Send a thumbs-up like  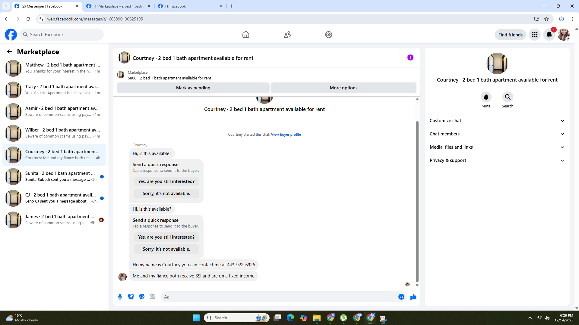click(413, 297)
